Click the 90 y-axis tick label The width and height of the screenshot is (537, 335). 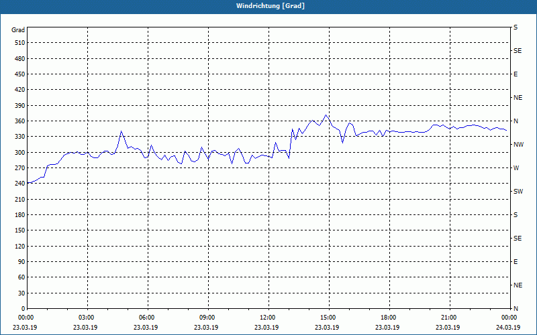tap(21, 262)
